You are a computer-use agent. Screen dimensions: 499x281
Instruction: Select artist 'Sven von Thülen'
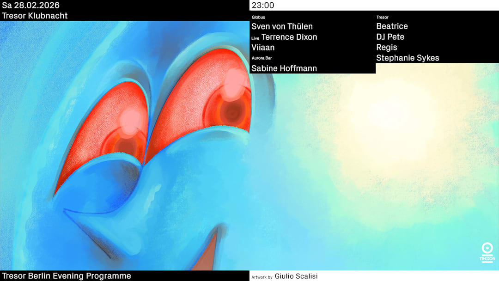(x=282, y=26)
